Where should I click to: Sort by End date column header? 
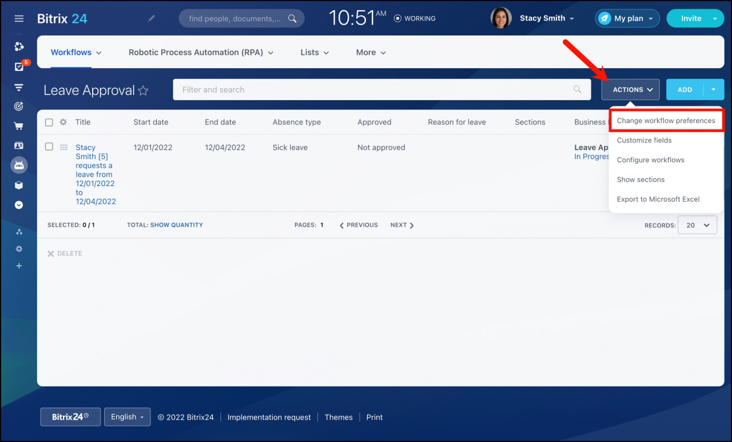(x=220, y=122)
